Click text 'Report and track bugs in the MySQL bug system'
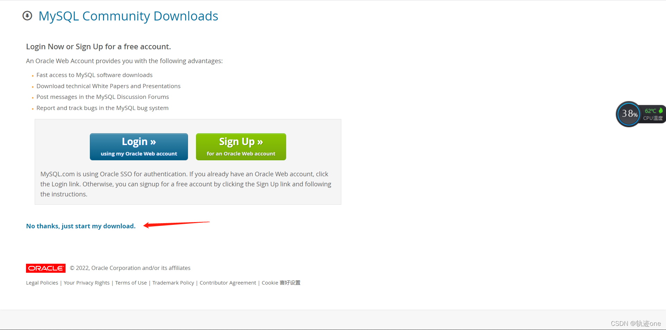Screen dimensions: 666x330 [102, 108]
